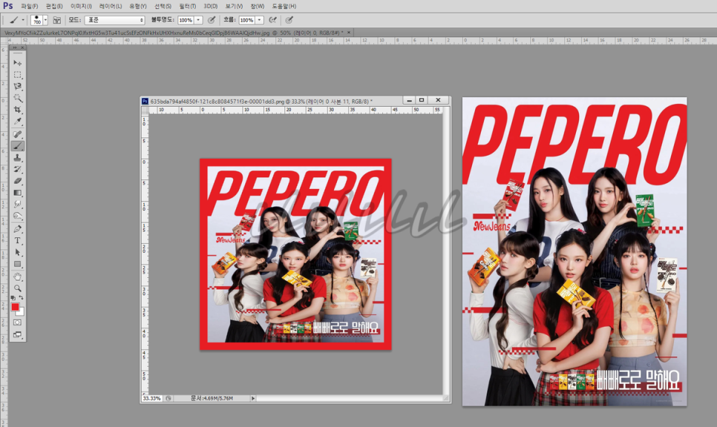This screenshot has height=427, width=717.
Task: Select the Blur tool
Action: coord(17,204)
